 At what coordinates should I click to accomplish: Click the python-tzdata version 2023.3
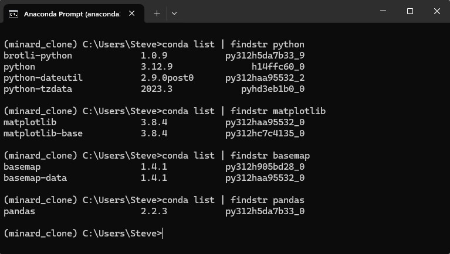(x=157, y=89)
